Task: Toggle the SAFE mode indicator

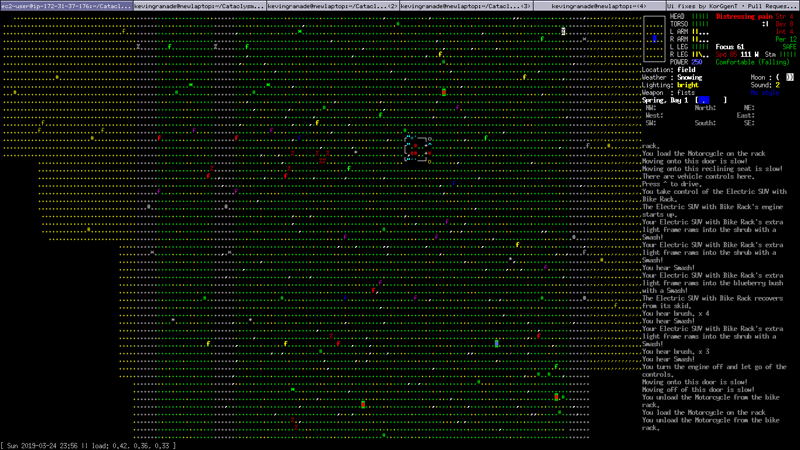Action: pyautogui.click(x=789, y=47)
